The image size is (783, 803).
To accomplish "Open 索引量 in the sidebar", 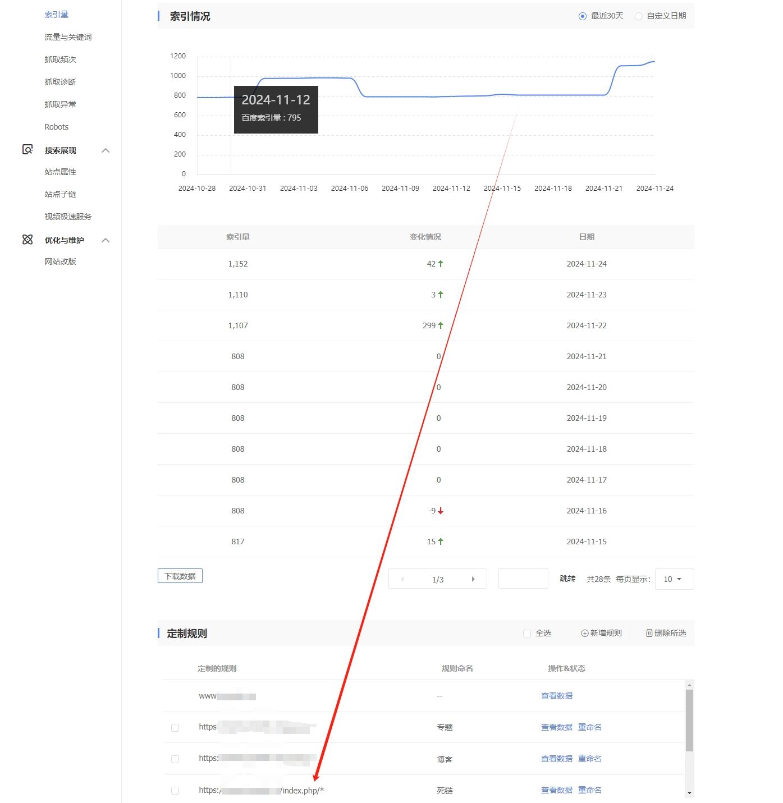I will (x=57, y=15).
